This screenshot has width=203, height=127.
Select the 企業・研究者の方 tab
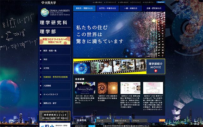pyautogui.click(x=154, y=8)
